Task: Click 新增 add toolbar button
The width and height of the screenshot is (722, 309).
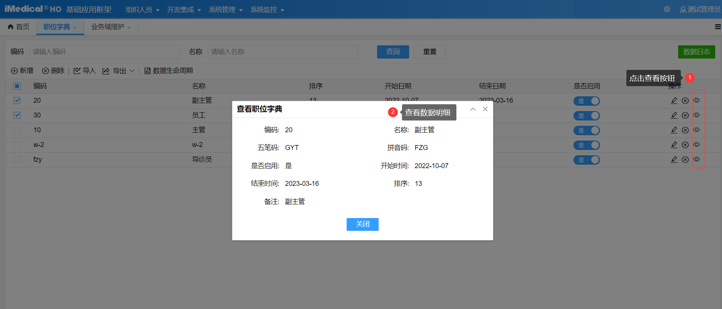Action: tap(22, 71)
